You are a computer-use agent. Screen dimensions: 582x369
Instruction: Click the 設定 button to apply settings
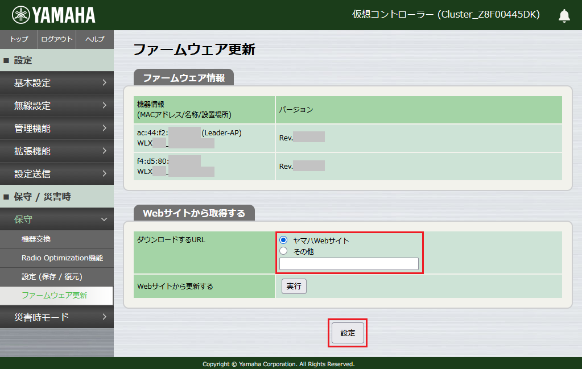347,333
